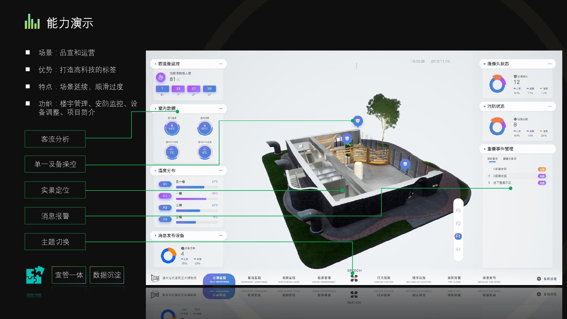The height and width of the screenshot is (319, 567).
Task: Click the B1 visitor count box showing 1
Action: click(x=162, y=89)
